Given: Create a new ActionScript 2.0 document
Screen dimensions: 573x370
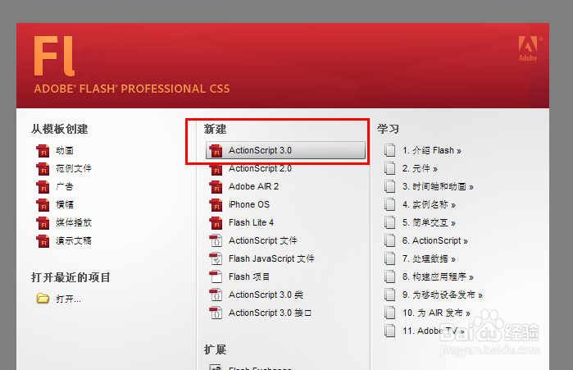Looking at the screenshot, I should click(x=260, y=168).
